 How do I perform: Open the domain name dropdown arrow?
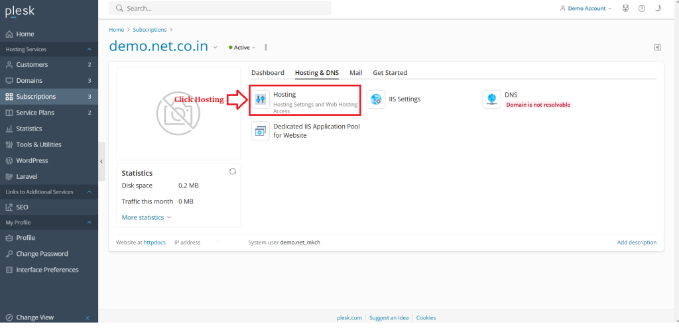tap(216, 48)
